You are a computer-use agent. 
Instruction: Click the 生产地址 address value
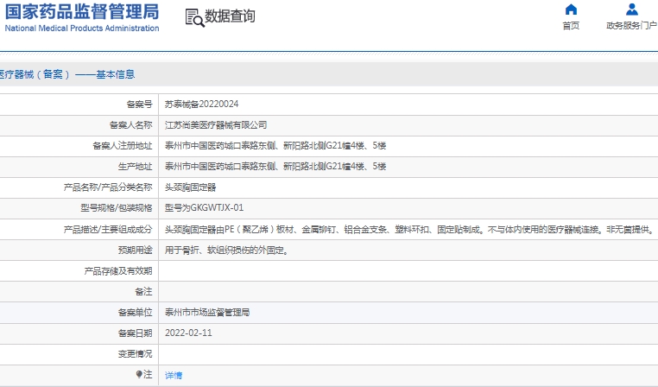(275, 166)
